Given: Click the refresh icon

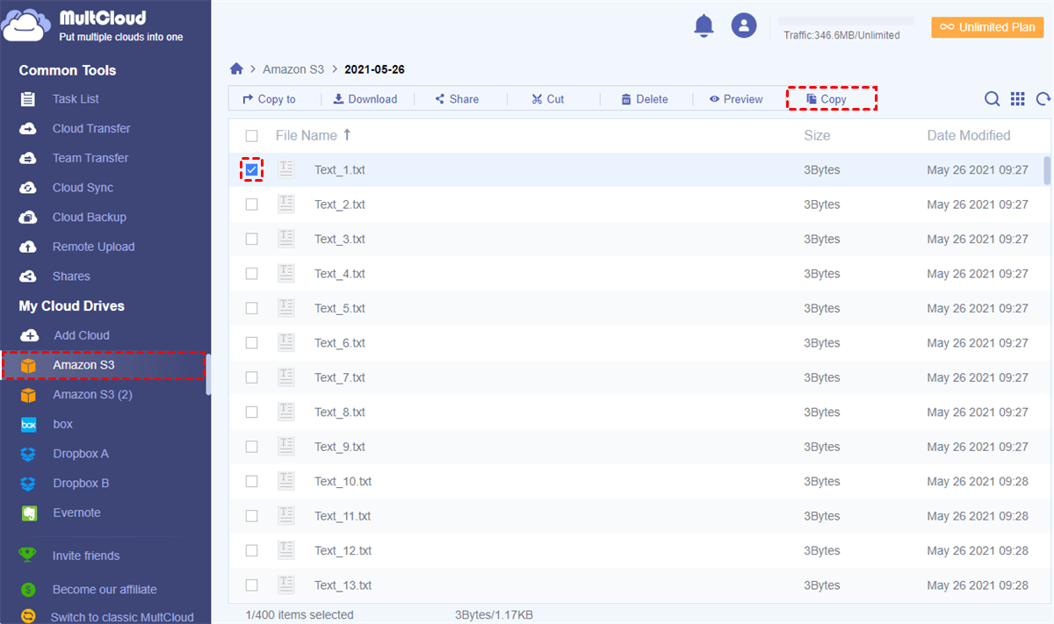Looking at the screenshot, I should [x=1043, y=99].
